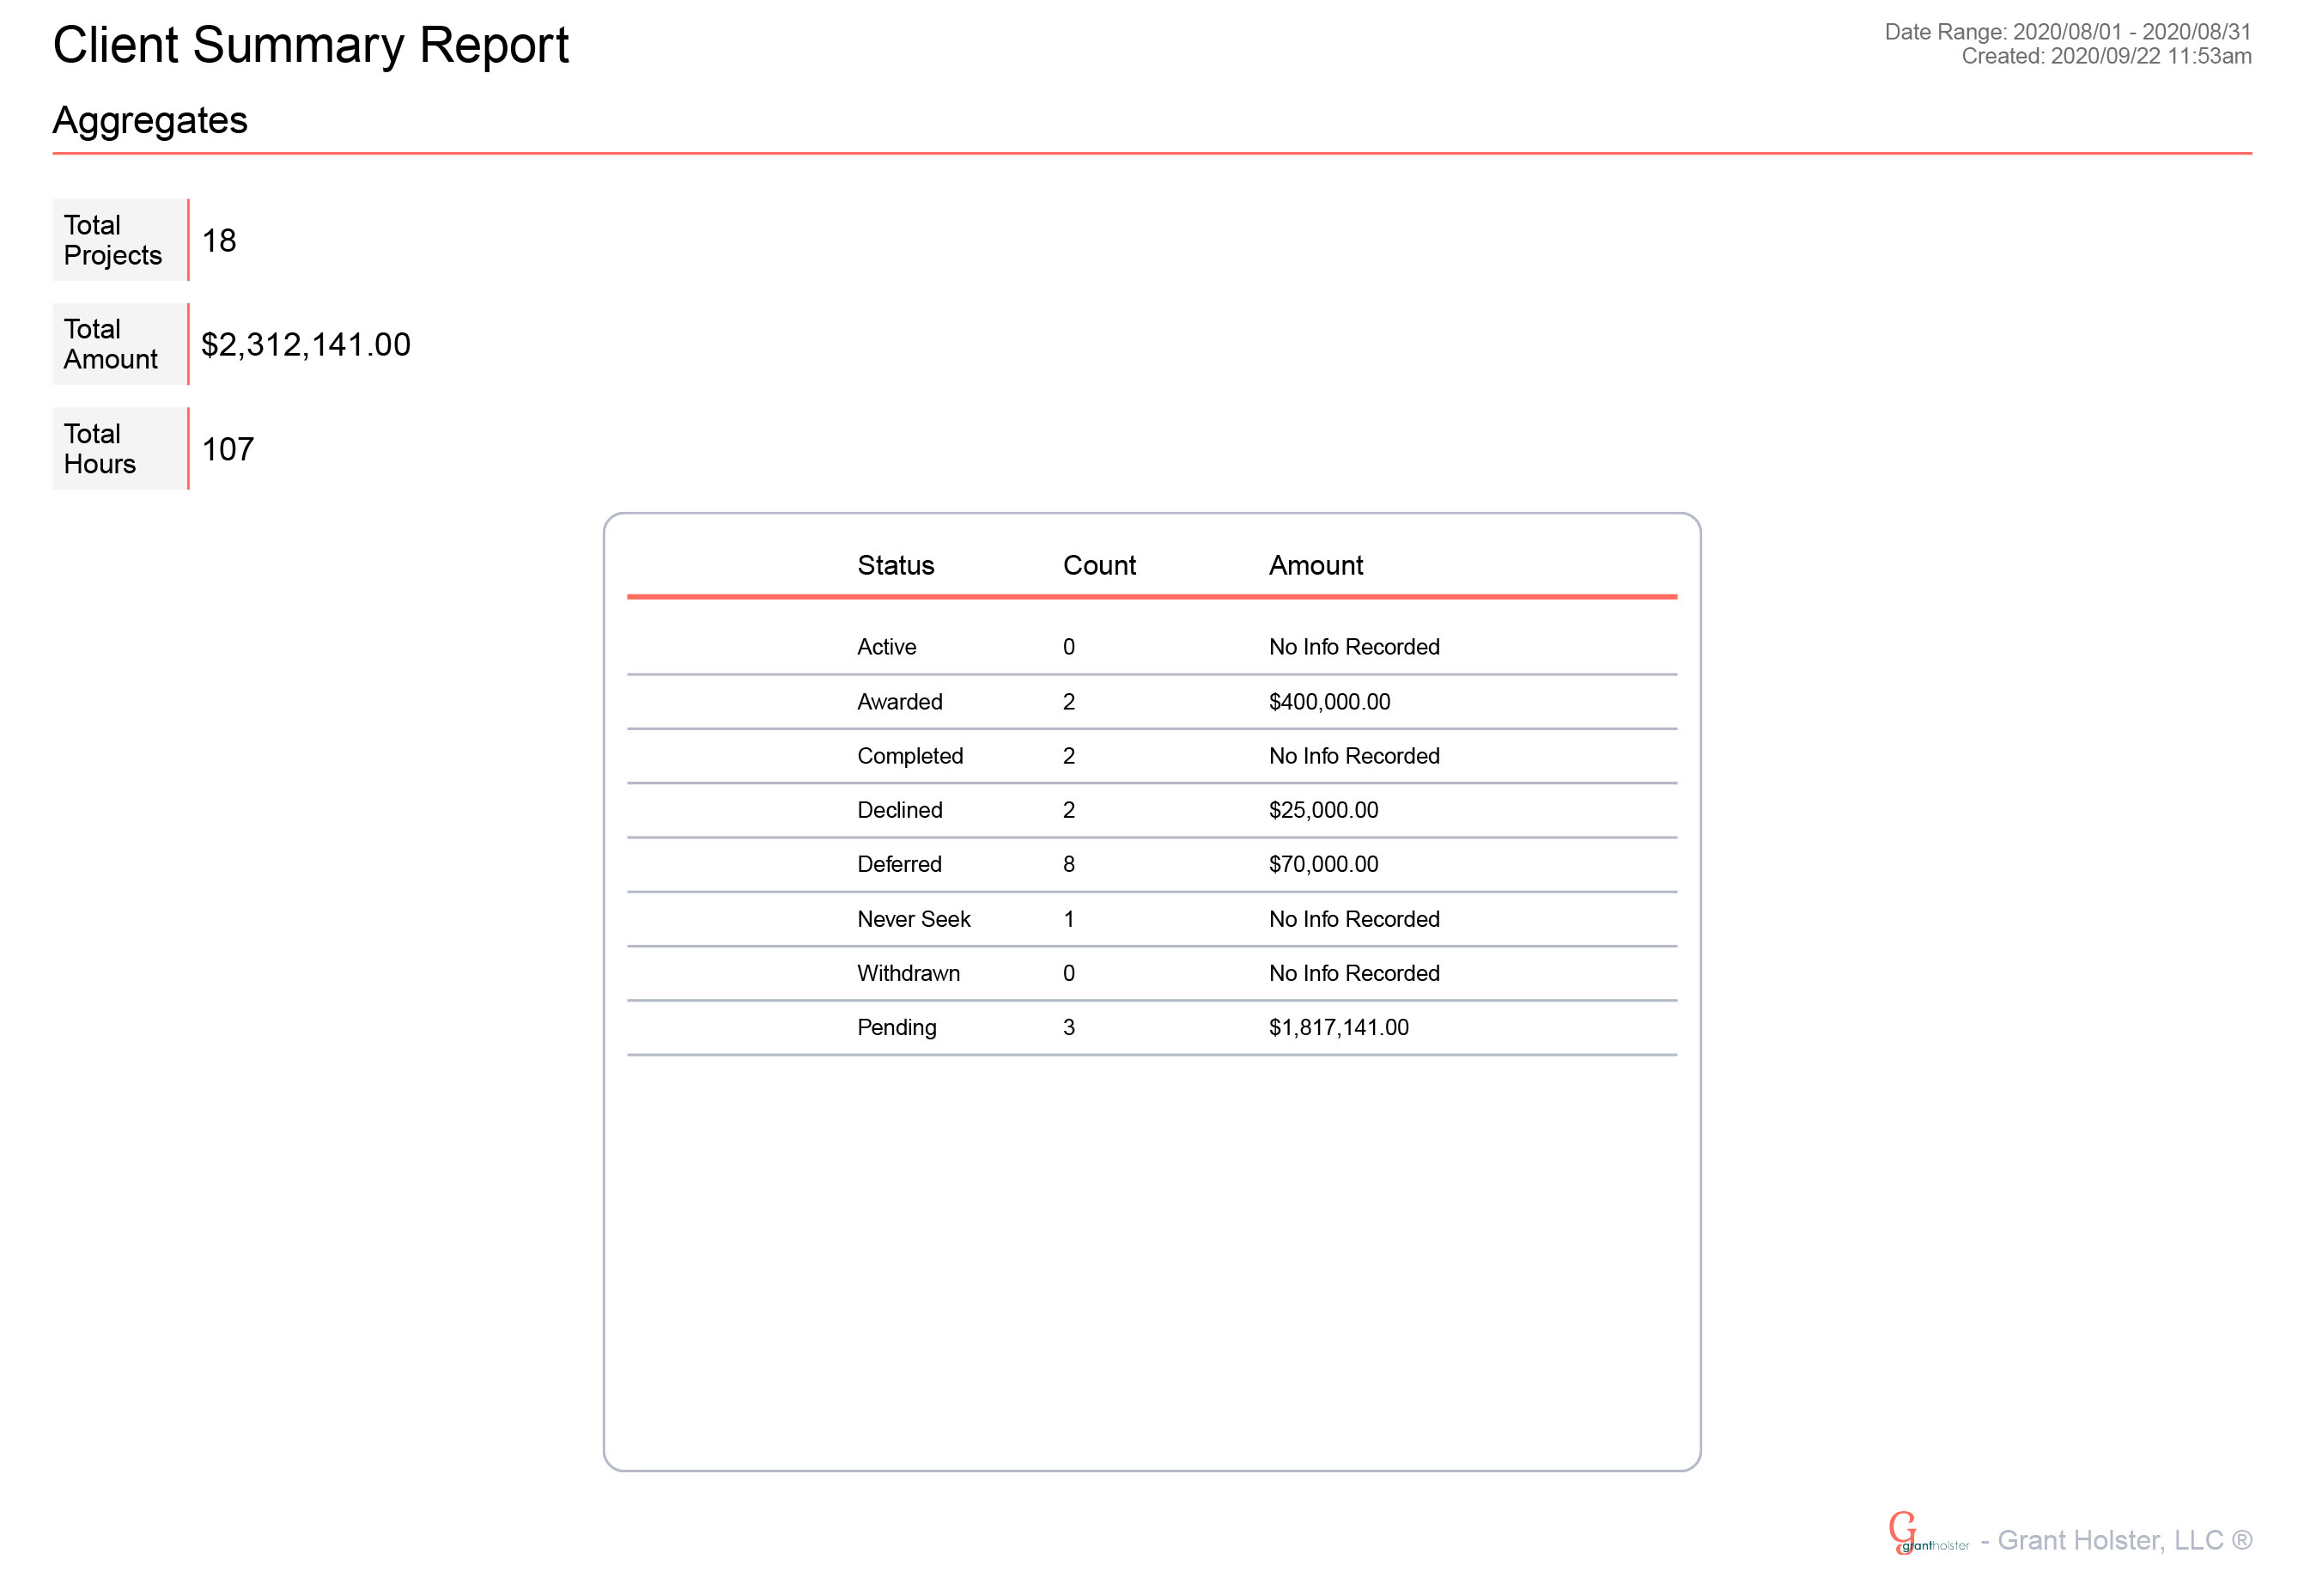The image size is (2298, 1596).
Task: Click the Grant Holster, LLC footer text
Action: click(x=2123, y=1540)
